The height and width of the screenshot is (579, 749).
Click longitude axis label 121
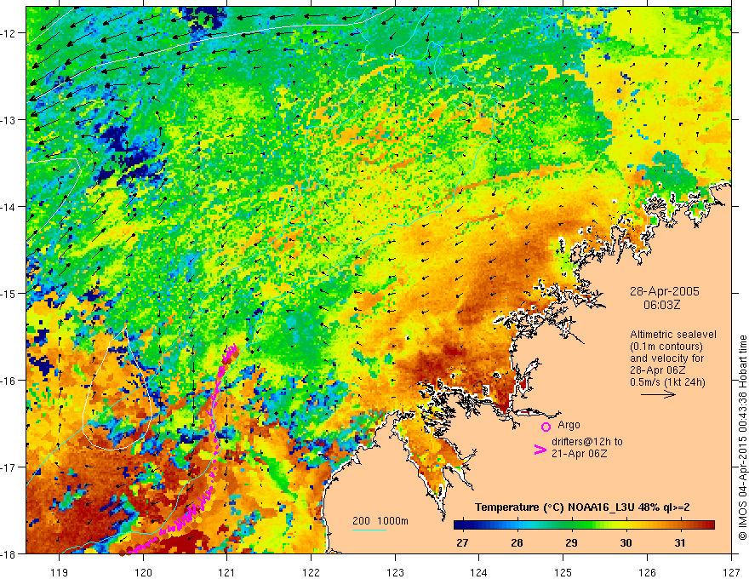pos(227,572)
